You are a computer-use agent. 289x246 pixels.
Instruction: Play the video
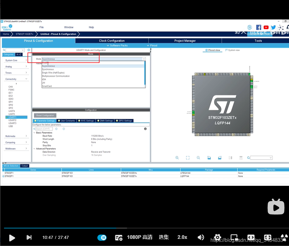point(12,238)
